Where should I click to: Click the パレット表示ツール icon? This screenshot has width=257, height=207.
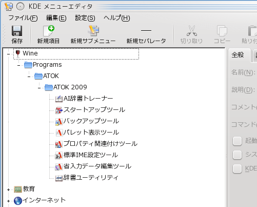(x=59, y=133)
